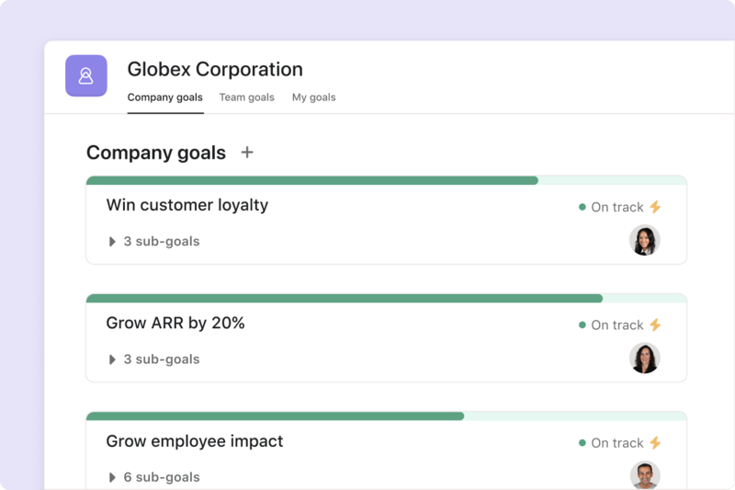Open owner avatar on Grow employee impact
This screenshot has height=490, width=735.
645,475
